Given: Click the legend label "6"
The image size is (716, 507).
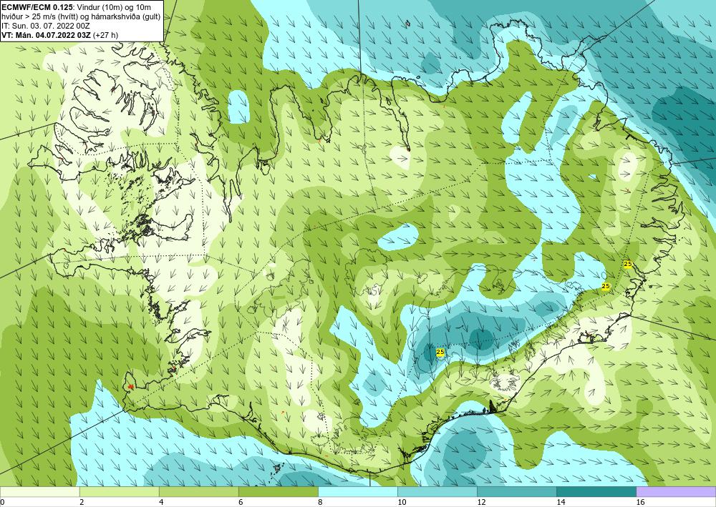Looking at the screenshot, I should point(240,502).
